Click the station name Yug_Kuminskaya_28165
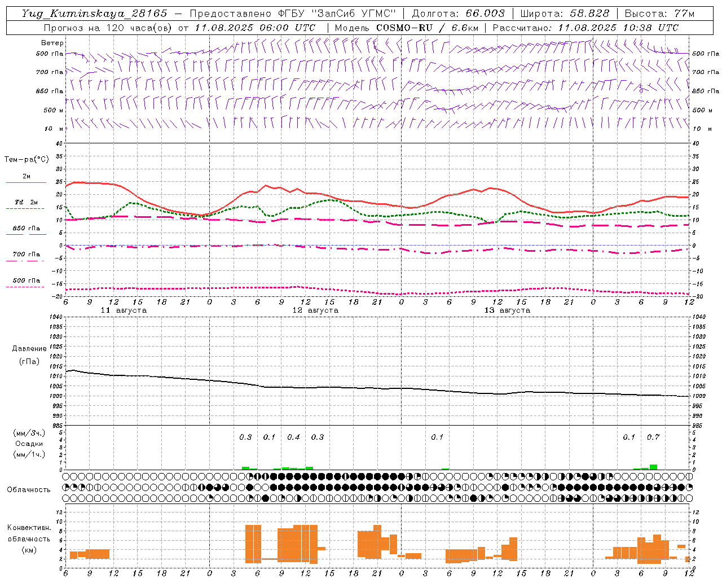Screen dimensions: 722x578 pyautogui.click(x=94, y=14)
